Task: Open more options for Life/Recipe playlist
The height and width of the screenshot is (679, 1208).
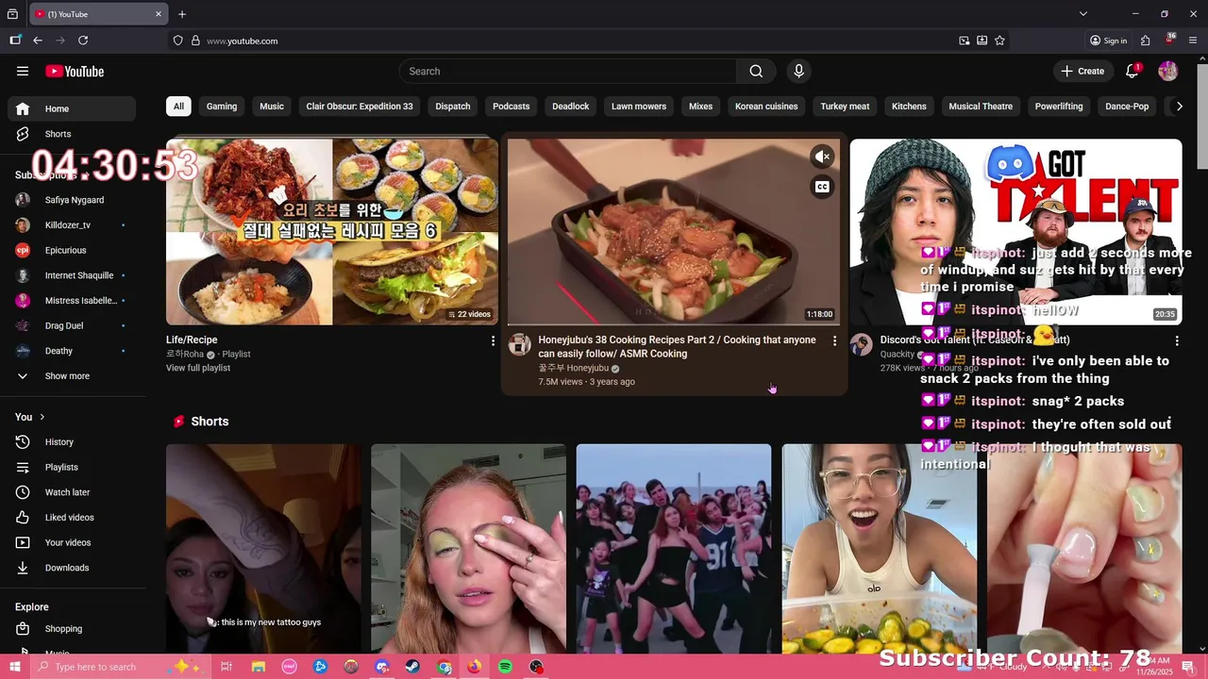Action: click(x=493, y=340)
